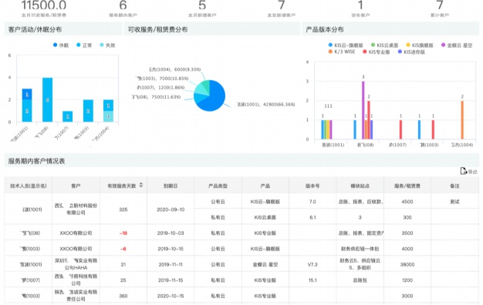
Task: Click the 4500 fee cell
Action: 407,202
